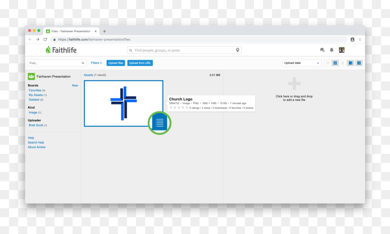
Task: Filter by uploader Brett Scott
Action: [x=36, y=125]
